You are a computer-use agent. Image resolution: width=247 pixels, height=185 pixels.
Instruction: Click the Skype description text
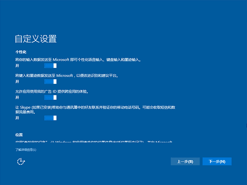(96, 110)
